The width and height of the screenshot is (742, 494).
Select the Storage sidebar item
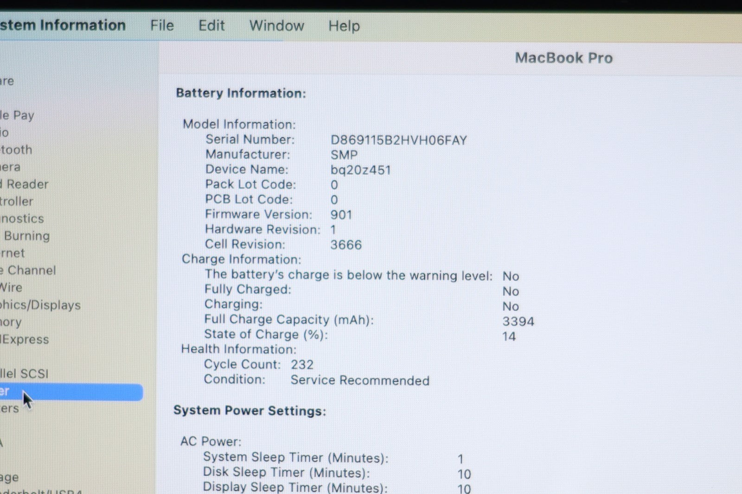(10, 477)
